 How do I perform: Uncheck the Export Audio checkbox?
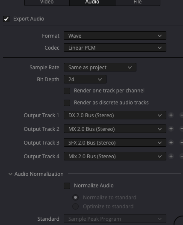6,19
